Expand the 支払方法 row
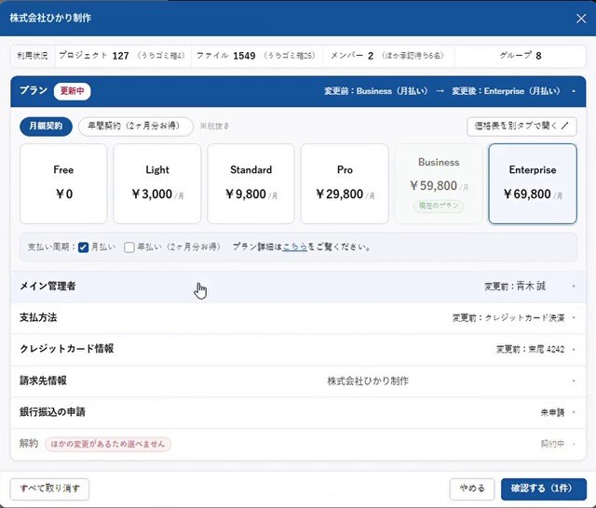 click(x=298, y=318)
